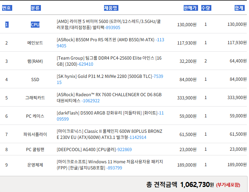Click the 분류 column header

tap(36, 8)
